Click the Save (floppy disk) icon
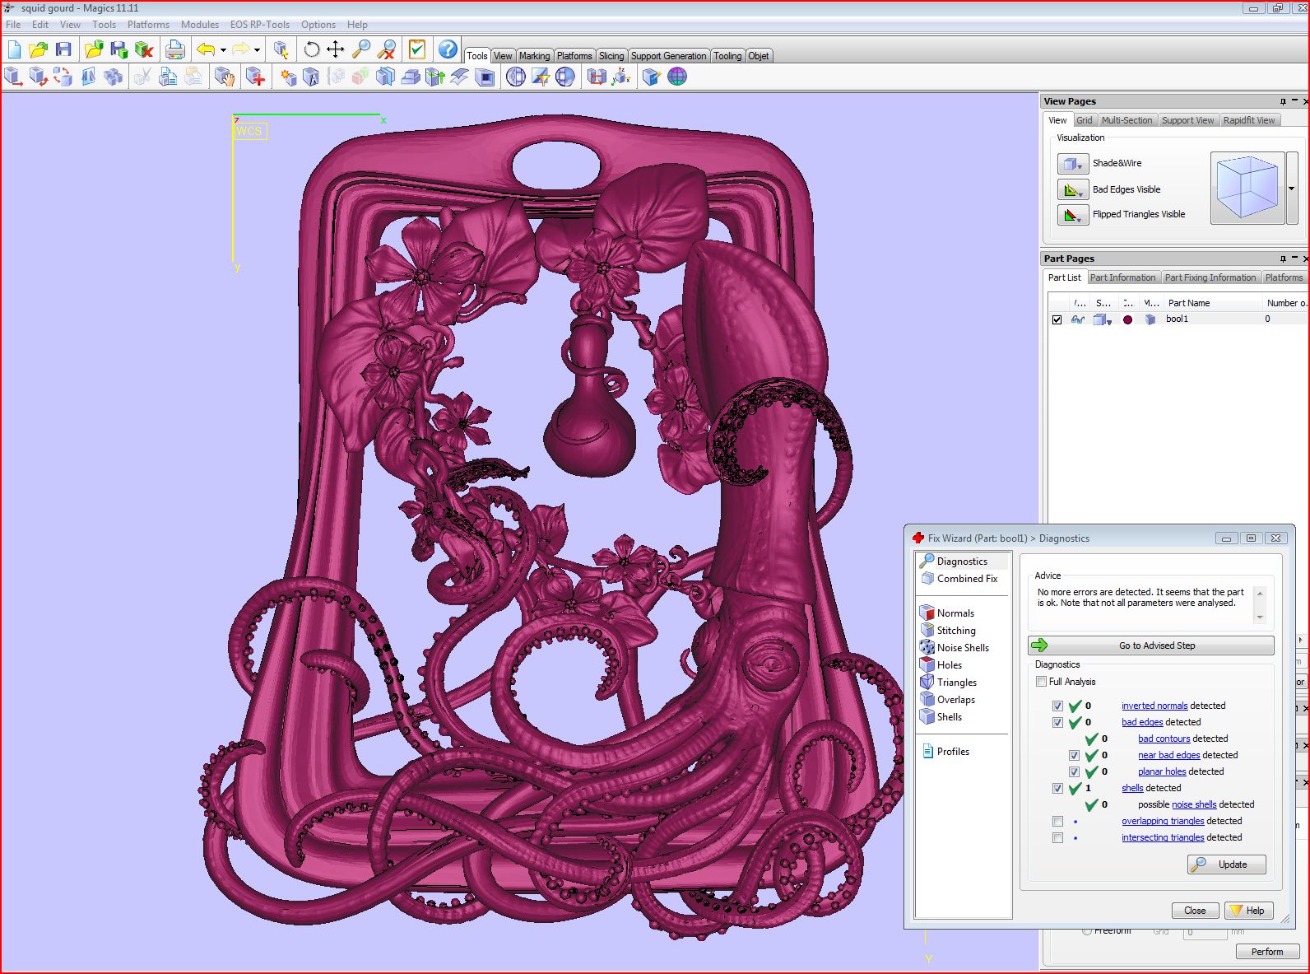Viewport: 1310px width, 974px height. pyautogui.click(x=63, y=49)
